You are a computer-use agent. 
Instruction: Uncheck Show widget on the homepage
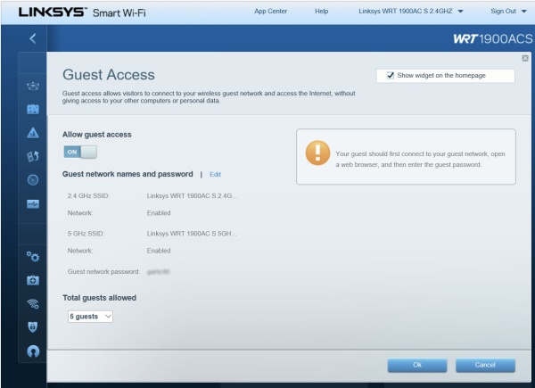391,76
